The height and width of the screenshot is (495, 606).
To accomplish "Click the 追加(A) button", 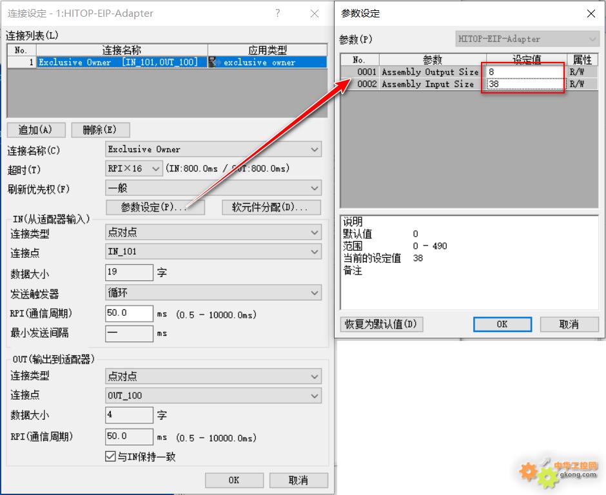I will pyautogui.click(x=36, y=130).
